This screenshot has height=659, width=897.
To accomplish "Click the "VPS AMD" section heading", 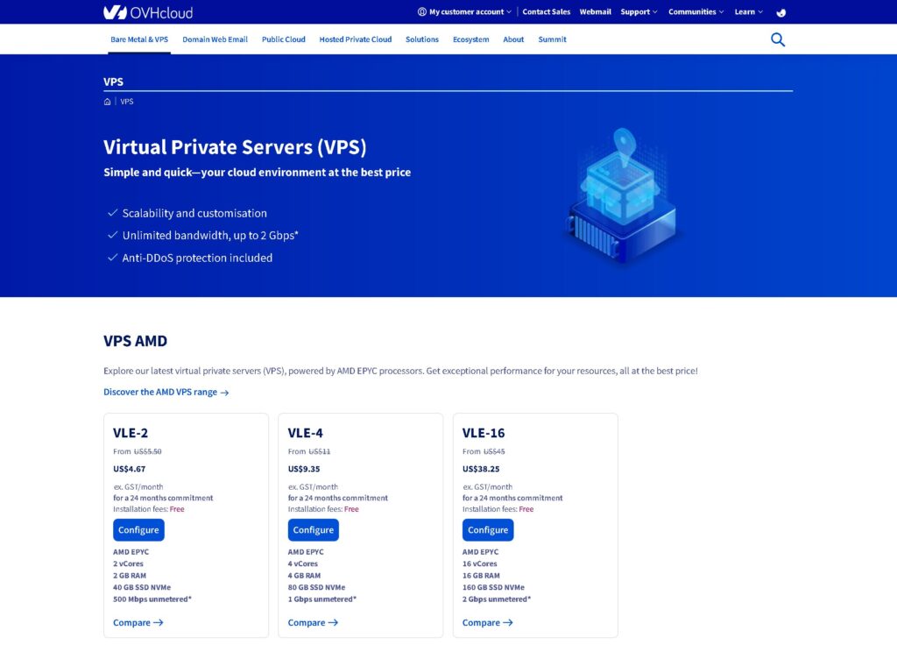I will click(136, 342).
